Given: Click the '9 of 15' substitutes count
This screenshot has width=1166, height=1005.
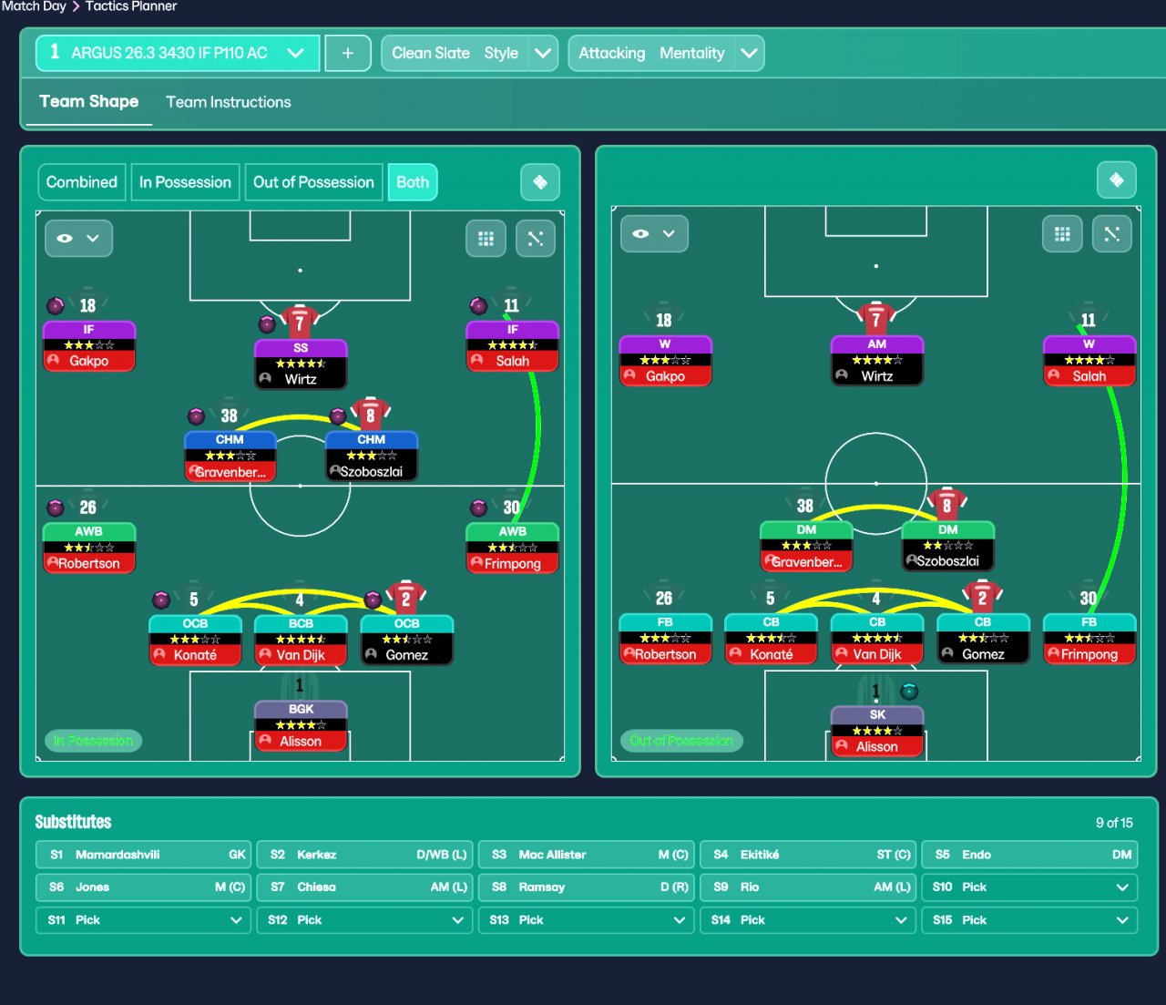Looking at the screenshot, I should click(x=1114, y=823).
